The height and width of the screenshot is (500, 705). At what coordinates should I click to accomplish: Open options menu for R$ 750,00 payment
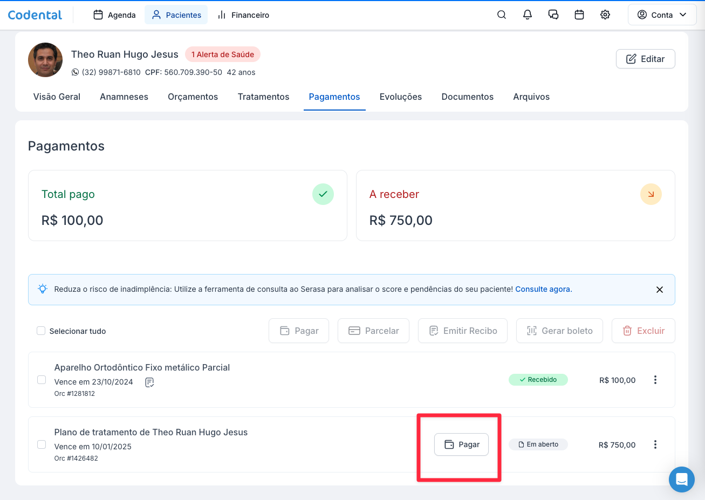[x=655, y=444]
